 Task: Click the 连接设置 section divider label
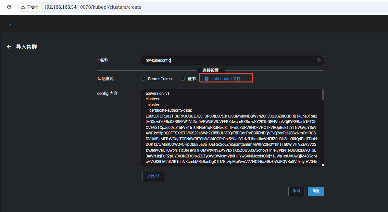pos(210,70)
